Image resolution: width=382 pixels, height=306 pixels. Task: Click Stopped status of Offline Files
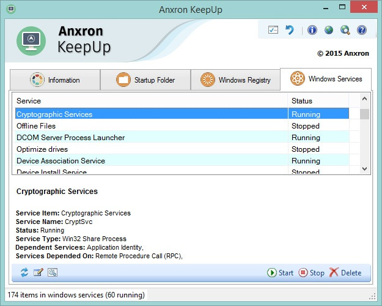click(305, 126)
